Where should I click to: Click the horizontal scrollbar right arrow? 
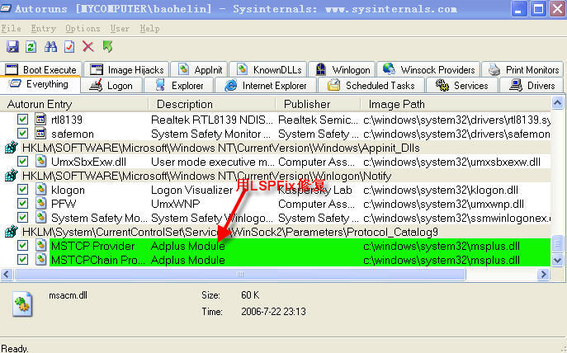point(543,274)
